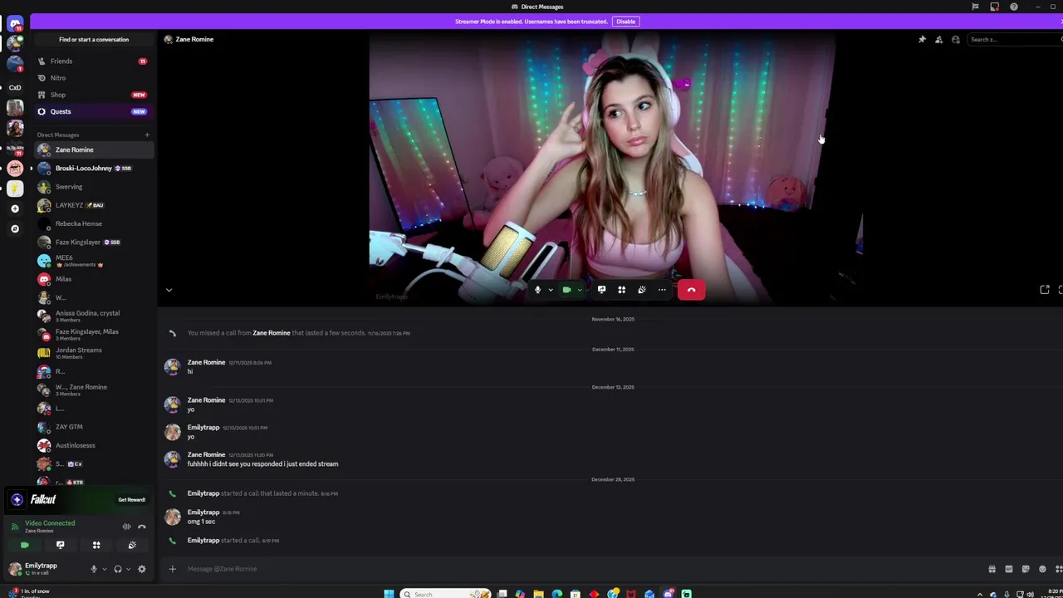
Task: Mute mic in the user panel
Action: coord(93,569)
